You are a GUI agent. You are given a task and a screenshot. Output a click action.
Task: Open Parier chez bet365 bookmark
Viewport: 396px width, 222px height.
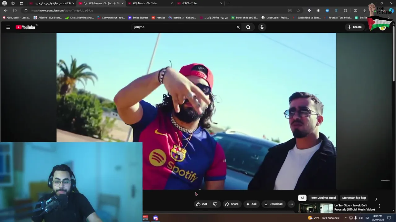pos(244,18)
